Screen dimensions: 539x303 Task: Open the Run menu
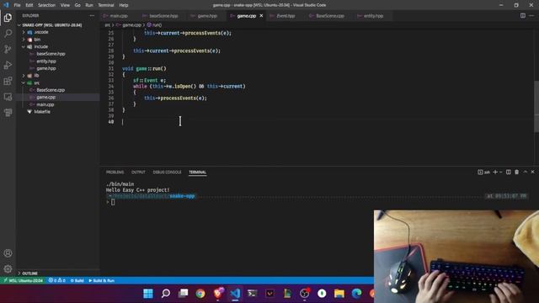click(x=89, y=5)
